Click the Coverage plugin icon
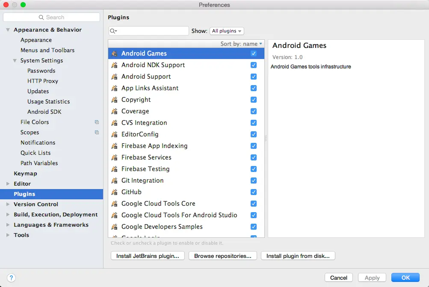Viewport: 429px width, 287px height. click(x=114, y=111)
